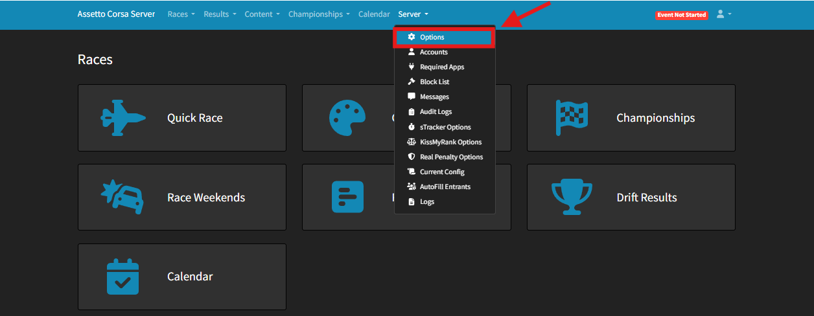The width and height of the screenshot is (814, 316).
Task: Open Current Config menu entry
Action: coord(445,172)
